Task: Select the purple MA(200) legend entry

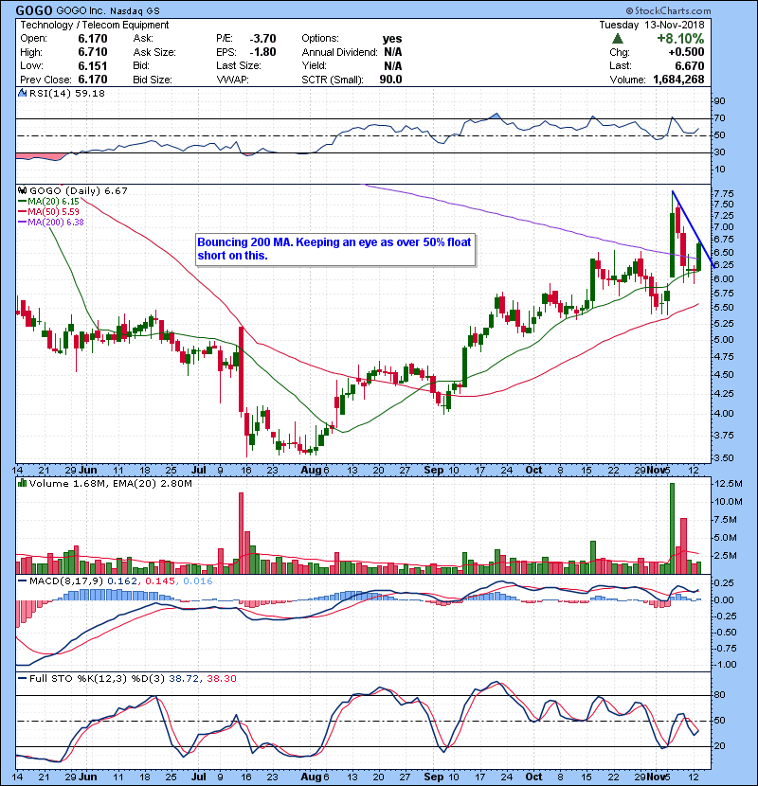Action: (59, 222)
